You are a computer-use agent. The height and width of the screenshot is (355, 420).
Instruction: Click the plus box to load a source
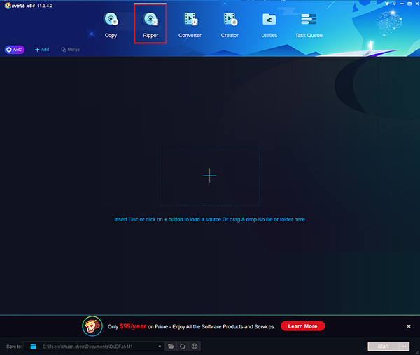click(x=210, y=176)
